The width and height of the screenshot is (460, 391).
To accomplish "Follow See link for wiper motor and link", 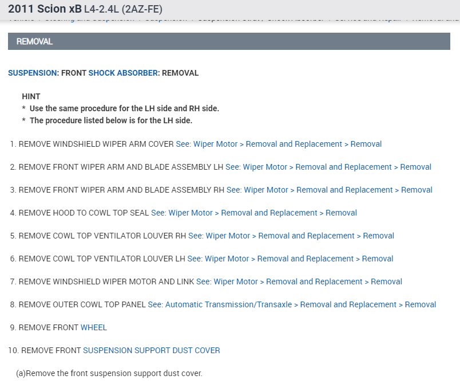I will pyautogui.click(x=299, y=281).
